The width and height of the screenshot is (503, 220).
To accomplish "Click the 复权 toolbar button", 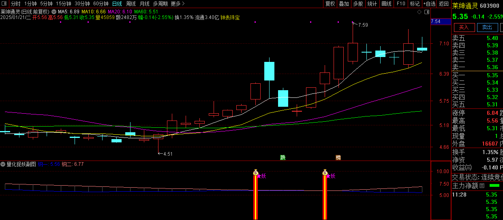I will 330,4.
